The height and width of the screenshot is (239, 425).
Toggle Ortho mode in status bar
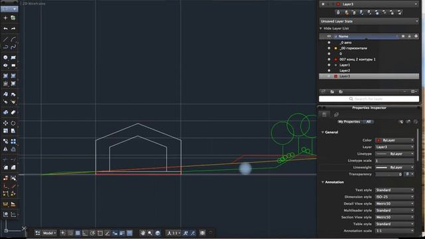click(85, 233)
